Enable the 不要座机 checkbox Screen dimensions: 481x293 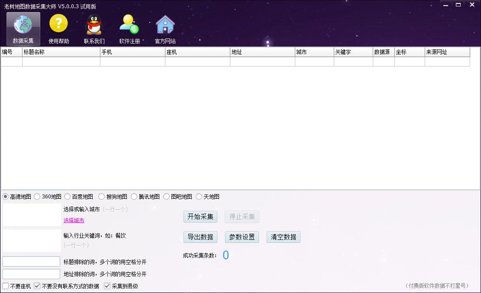(6, 286)
